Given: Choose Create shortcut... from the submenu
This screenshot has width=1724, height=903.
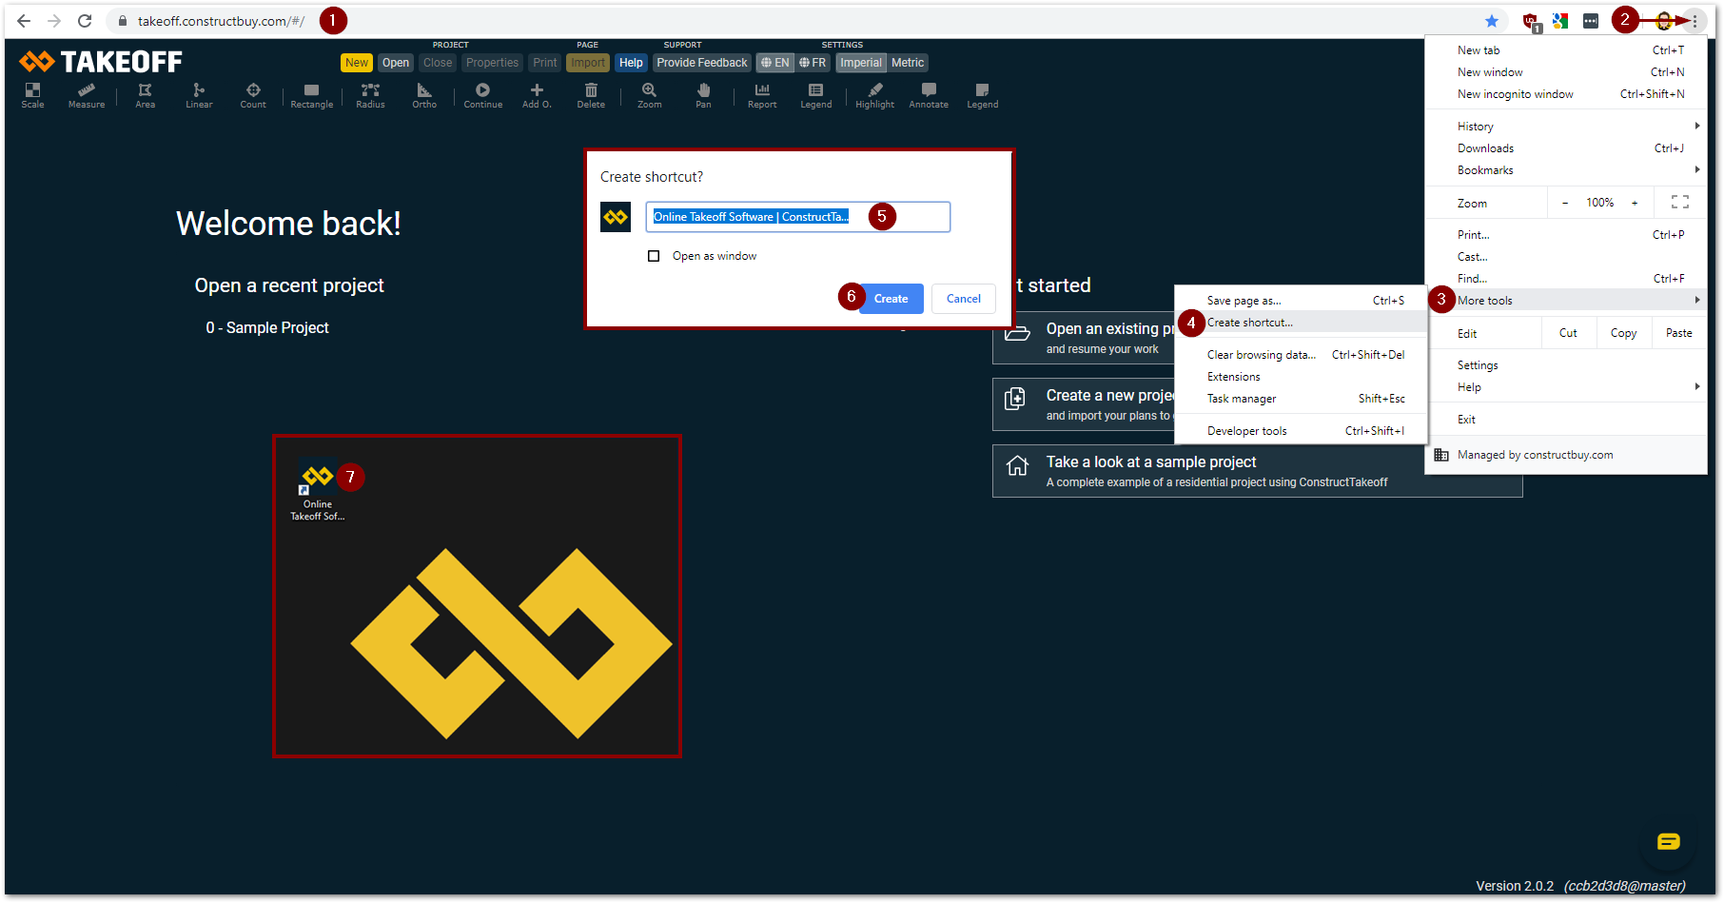Looking at the screenshot, I should pyautogui.click(x=1250, y=323).
